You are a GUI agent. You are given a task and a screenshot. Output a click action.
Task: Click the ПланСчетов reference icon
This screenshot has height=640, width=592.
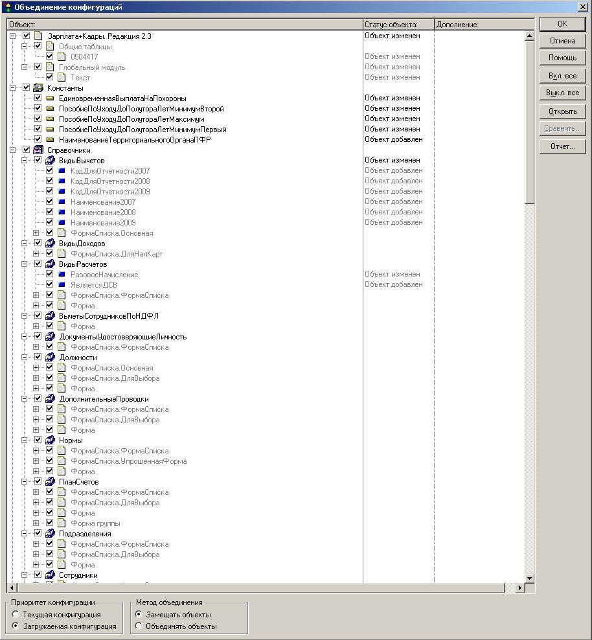(x=50, y=482)
